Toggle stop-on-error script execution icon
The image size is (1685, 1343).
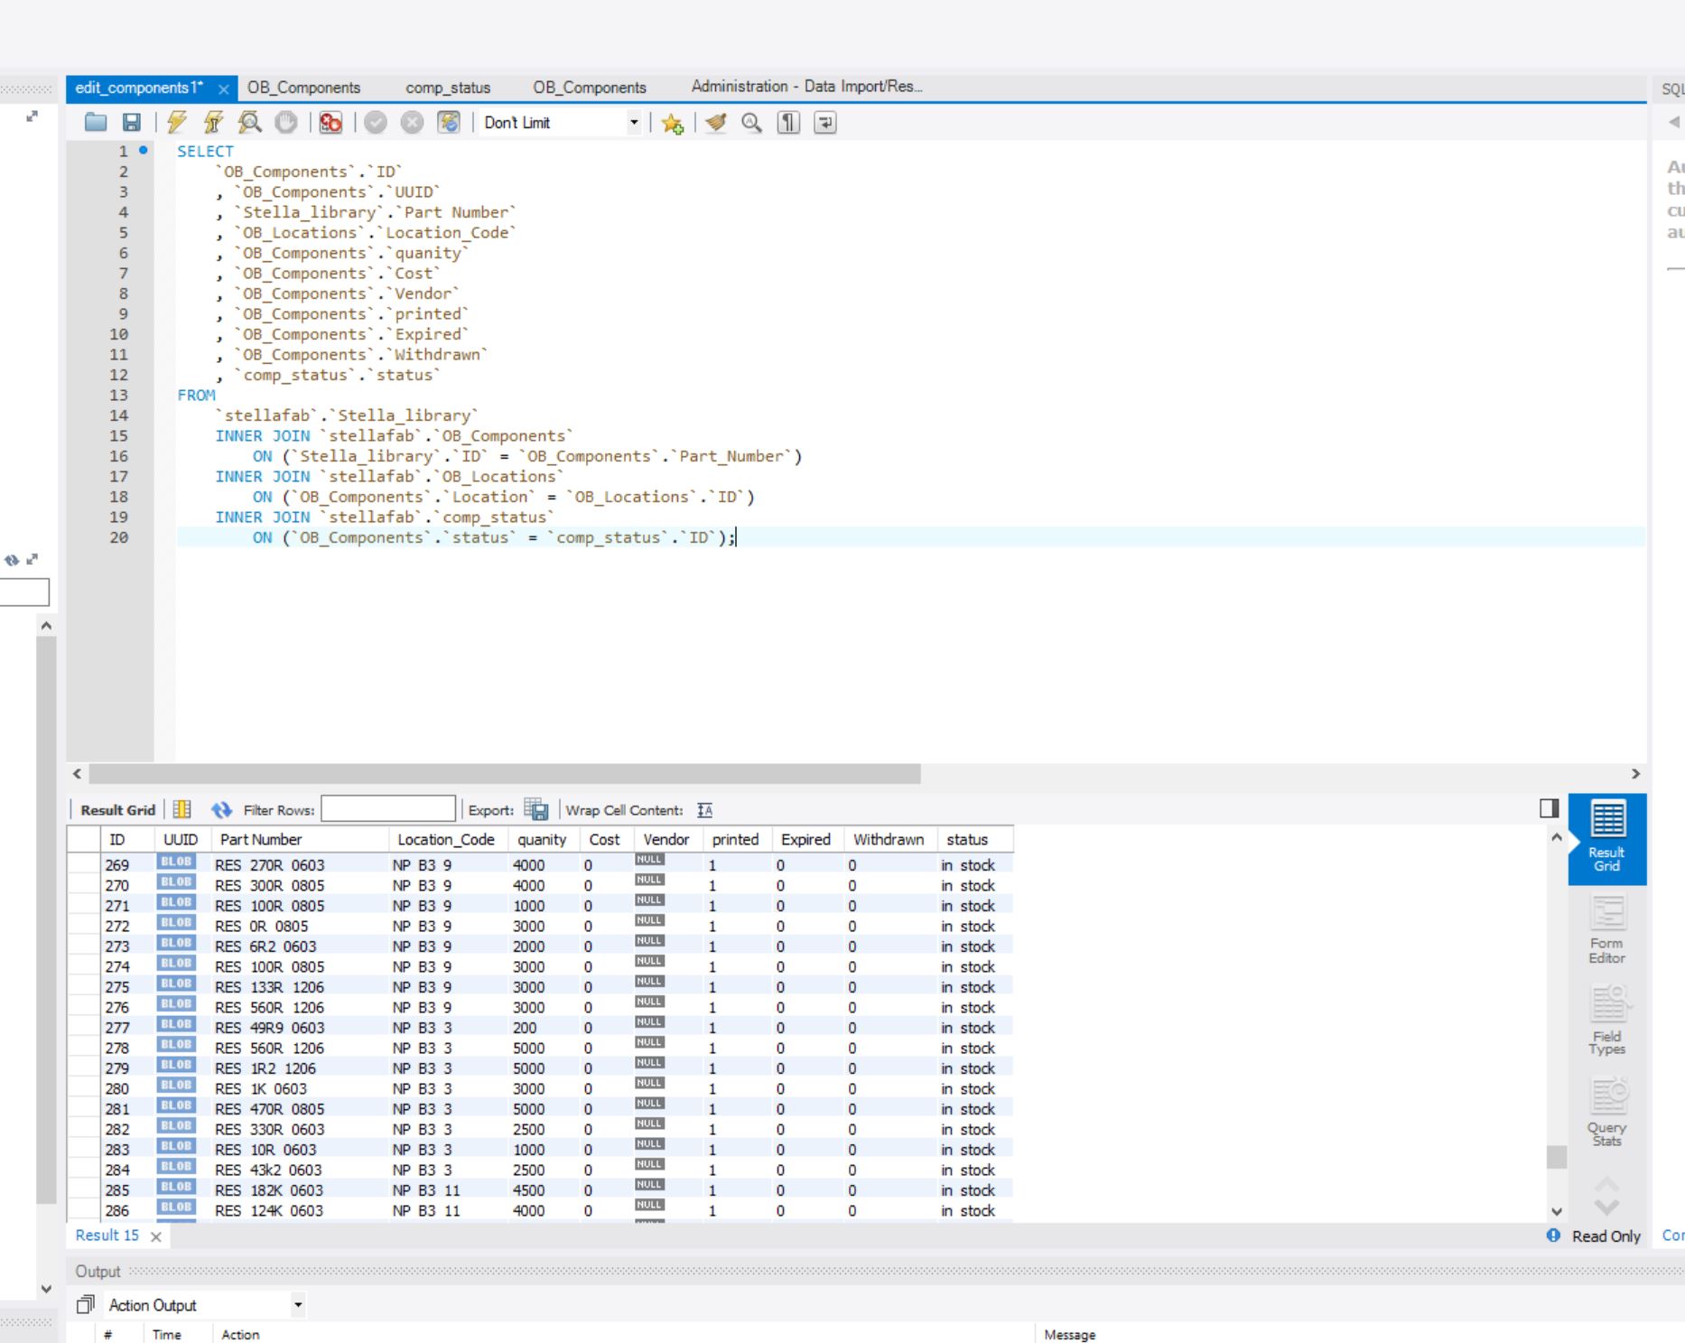(x=330, y=123)
